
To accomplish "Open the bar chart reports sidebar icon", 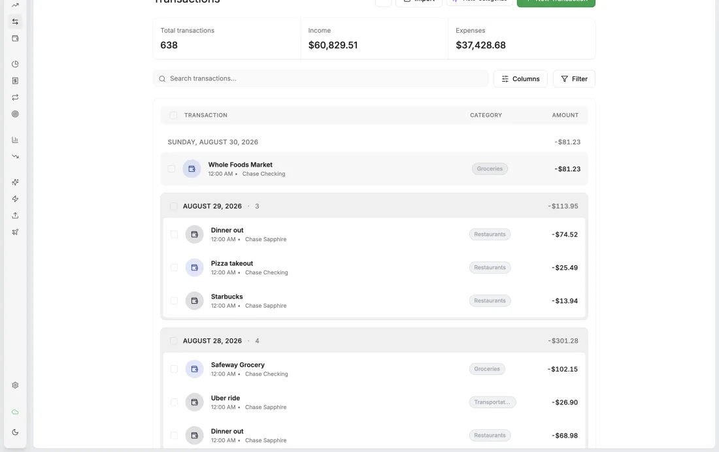I will [x=15, y=140].
